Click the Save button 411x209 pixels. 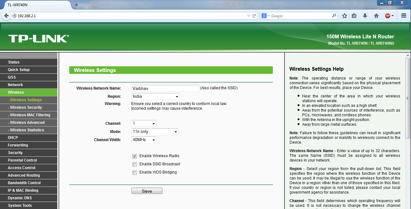click(x=147, y=190)
